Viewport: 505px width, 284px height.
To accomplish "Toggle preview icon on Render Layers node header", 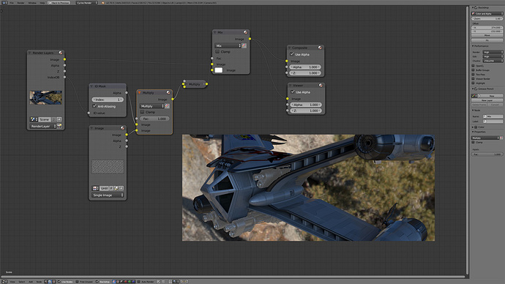I will click(60, 53).
